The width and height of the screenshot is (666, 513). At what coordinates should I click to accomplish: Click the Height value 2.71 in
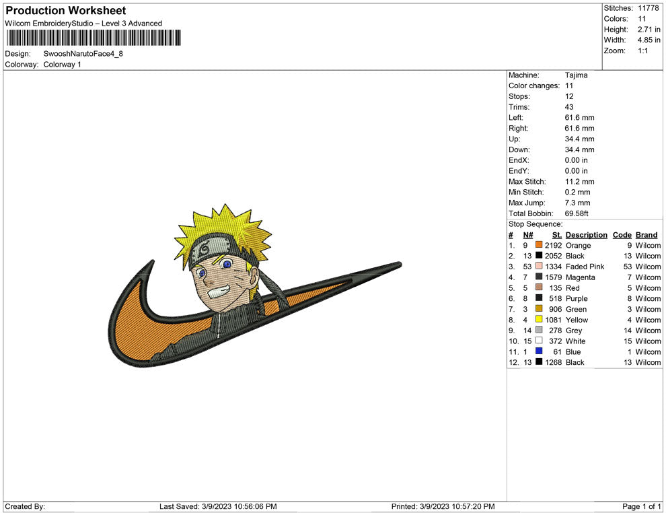(649, 30)
